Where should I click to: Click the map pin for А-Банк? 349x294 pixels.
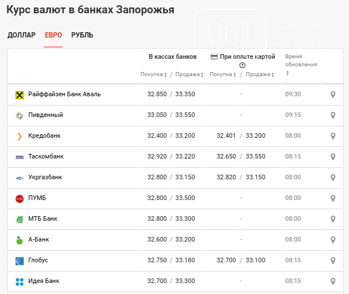point(333,240)
